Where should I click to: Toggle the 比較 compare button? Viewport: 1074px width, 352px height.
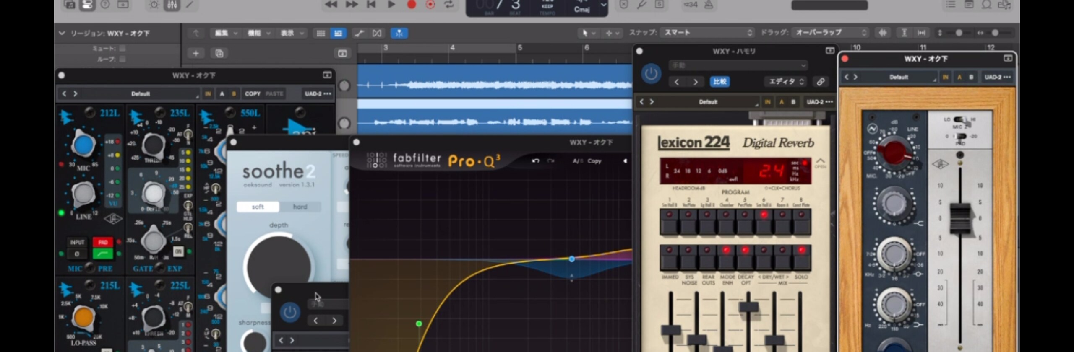[x=719, y=82]
